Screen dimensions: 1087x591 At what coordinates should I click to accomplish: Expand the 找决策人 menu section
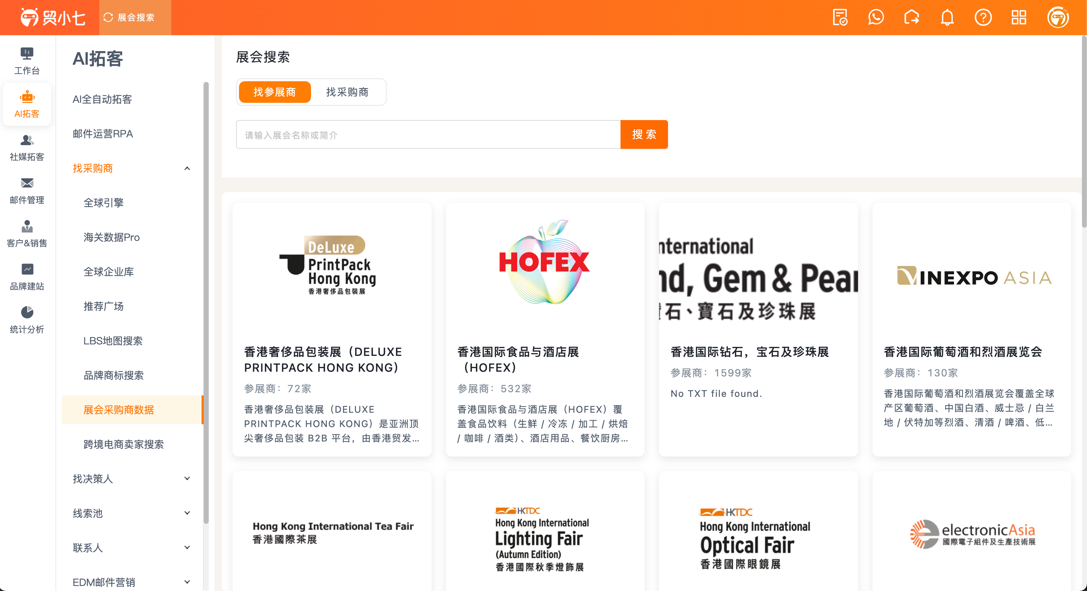pos(187,478)
